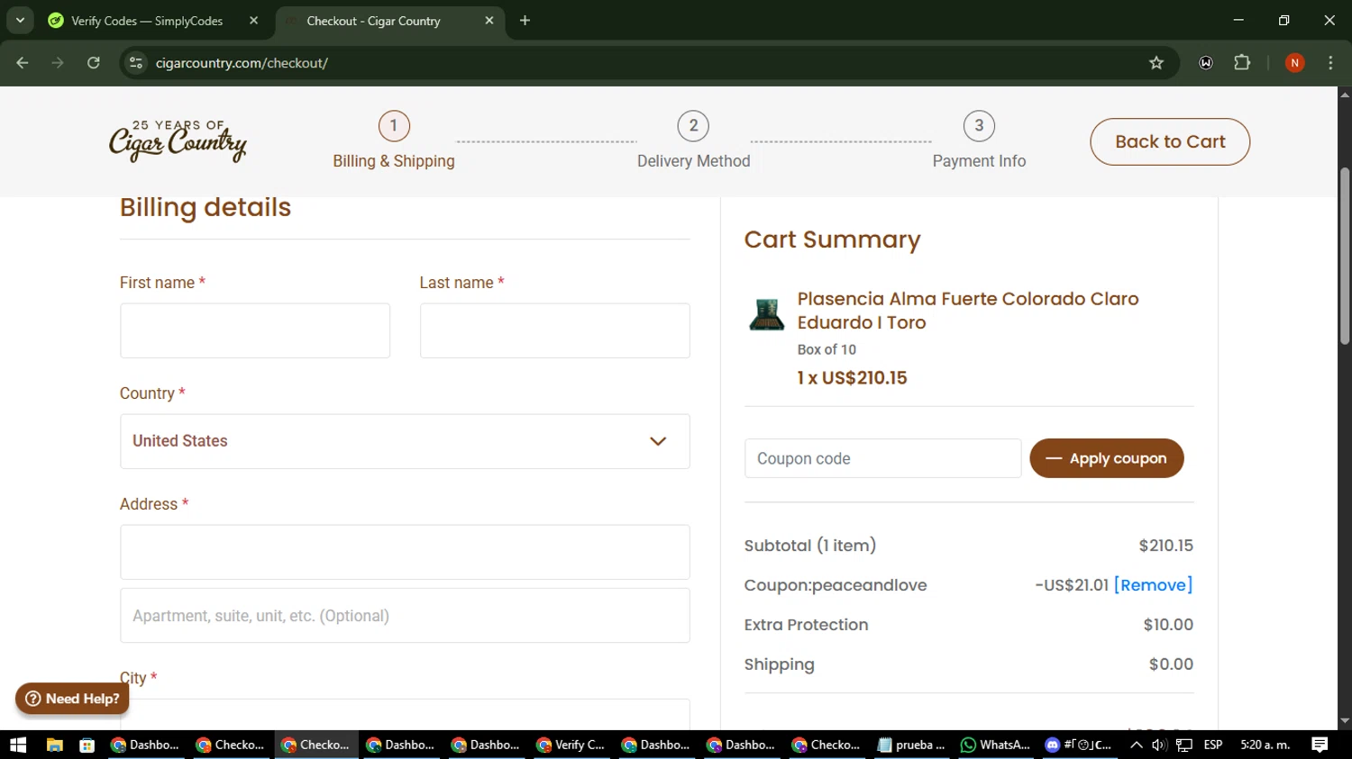
Task: Open the circular W extension icon
Action: click(x=1206, y=63)
